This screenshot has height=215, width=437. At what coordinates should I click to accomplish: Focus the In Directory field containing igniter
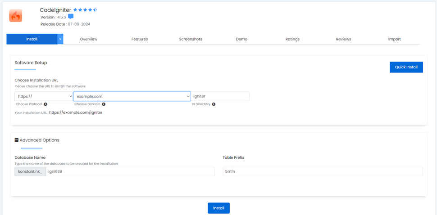click(x=220, y=96)
